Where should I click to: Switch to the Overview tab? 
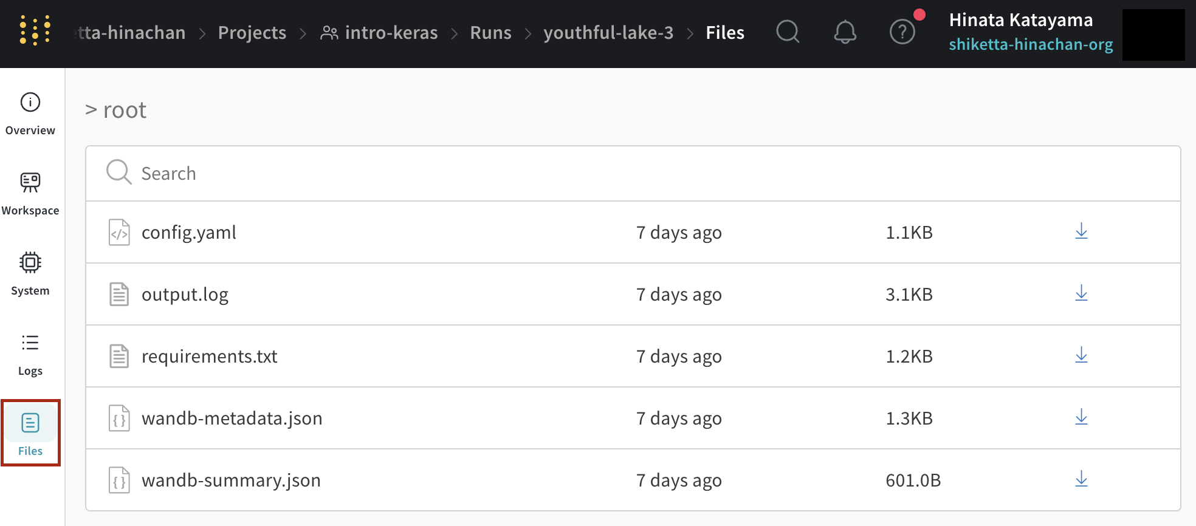[30, 114]
